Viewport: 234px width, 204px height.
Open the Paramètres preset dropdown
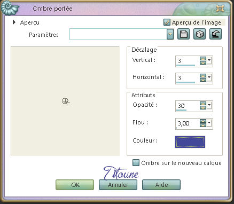(170, 34)
